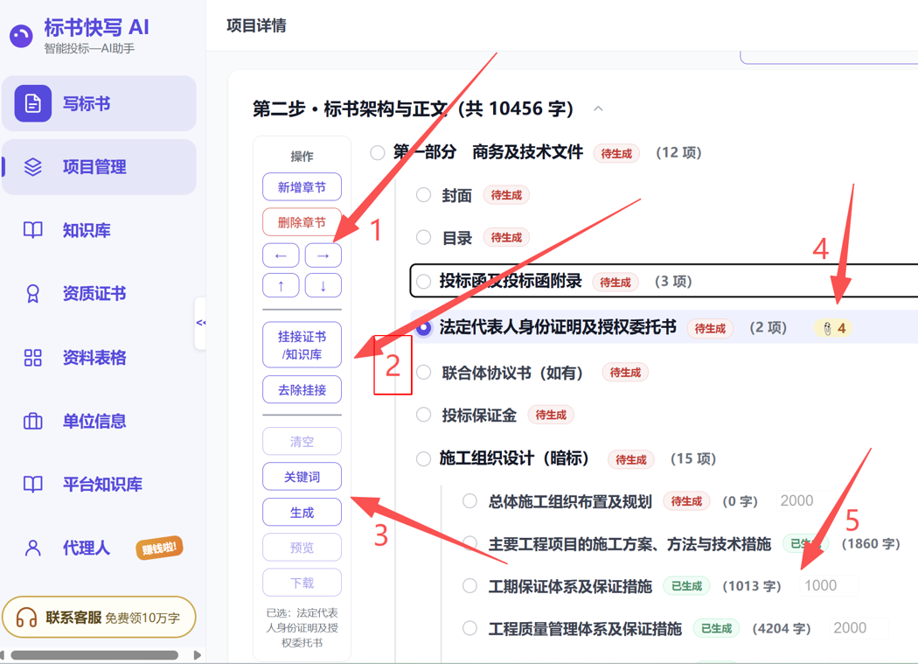Click (4204 字) word count text
This screenshot has width=918, height=664.
[782, 629]
